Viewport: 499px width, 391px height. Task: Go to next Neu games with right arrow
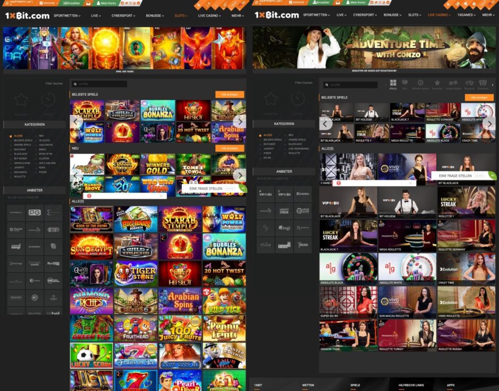pyautogui.click(x=240, y=175)
